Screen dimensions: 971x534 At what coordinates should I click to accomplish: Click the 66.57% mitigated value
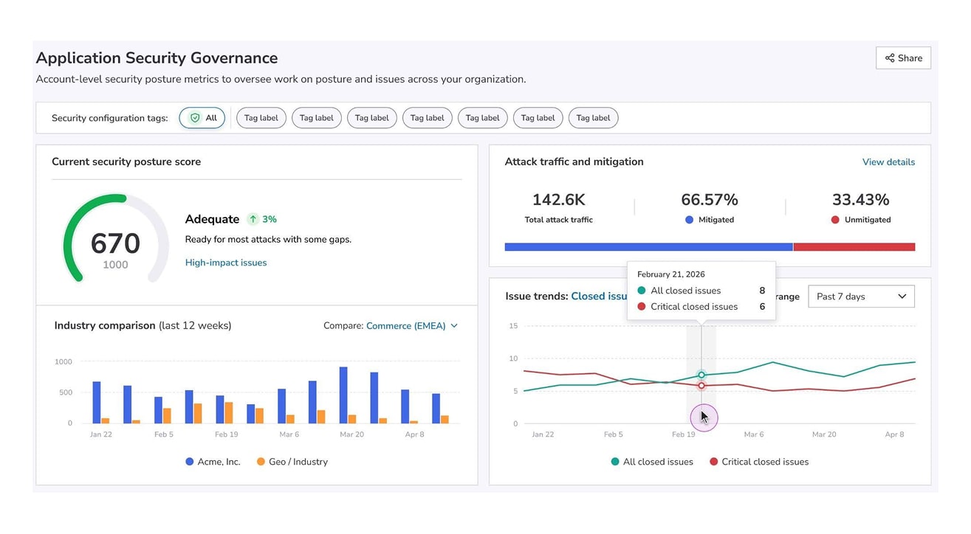tap(709, 200)
